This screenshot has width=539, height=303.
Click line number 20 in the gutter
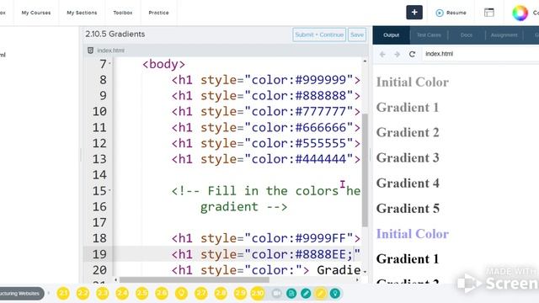click(x=99, y=270)
